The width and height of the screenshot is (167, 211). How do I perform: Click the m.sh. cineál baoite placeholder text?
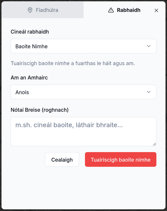coord(69,125)
